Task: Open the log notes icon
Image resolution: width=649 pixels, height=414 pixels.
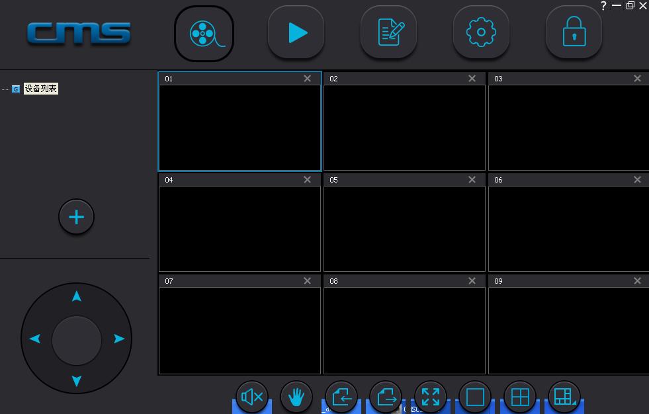Action: coord(389,33)
